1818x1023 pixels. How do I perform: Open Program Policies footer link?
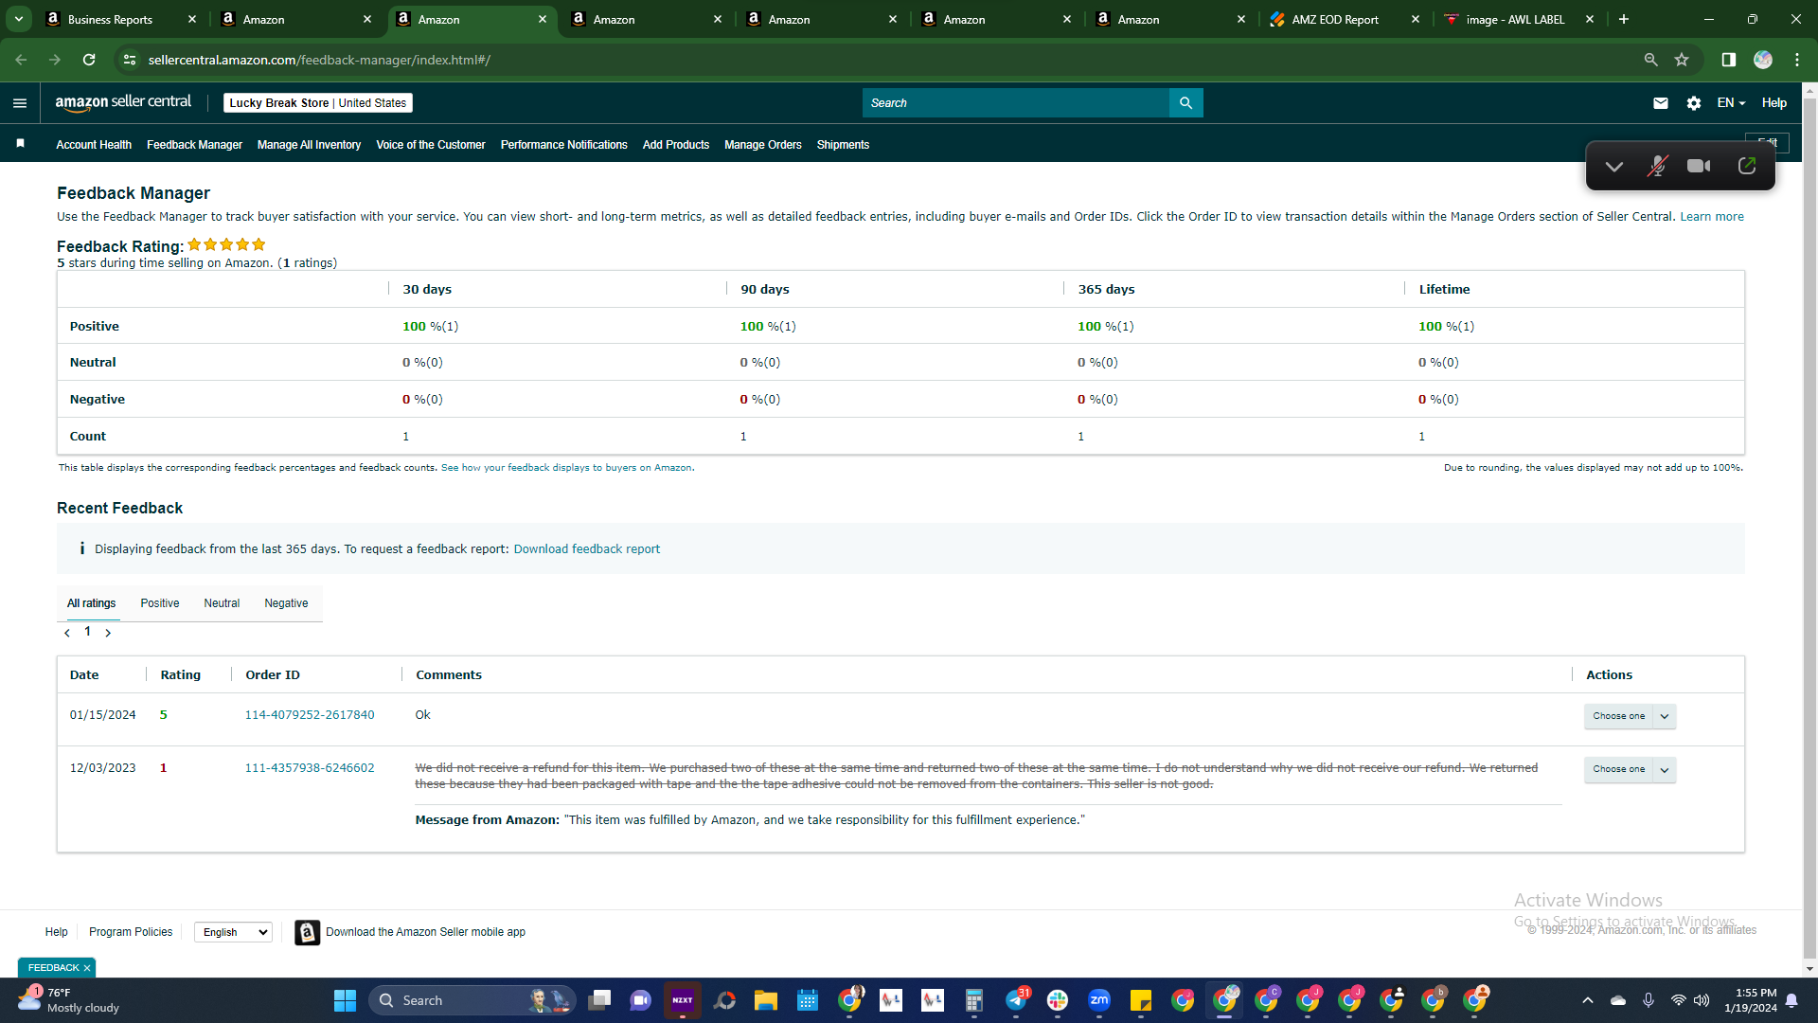(x=131, y=932)
